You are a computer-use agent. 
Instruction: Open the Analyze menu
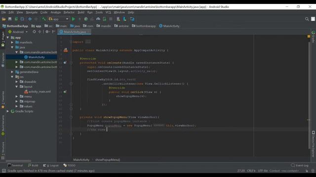(56, 12)
